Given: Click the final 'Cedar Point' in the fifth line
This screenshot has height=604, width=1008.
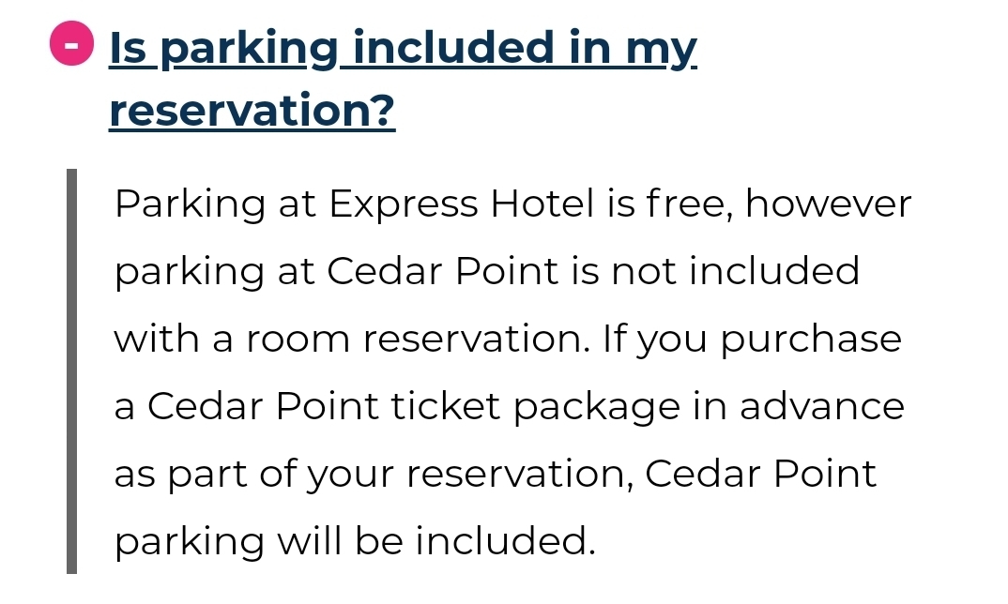Looking at the screenshot, I should point(760,474).
